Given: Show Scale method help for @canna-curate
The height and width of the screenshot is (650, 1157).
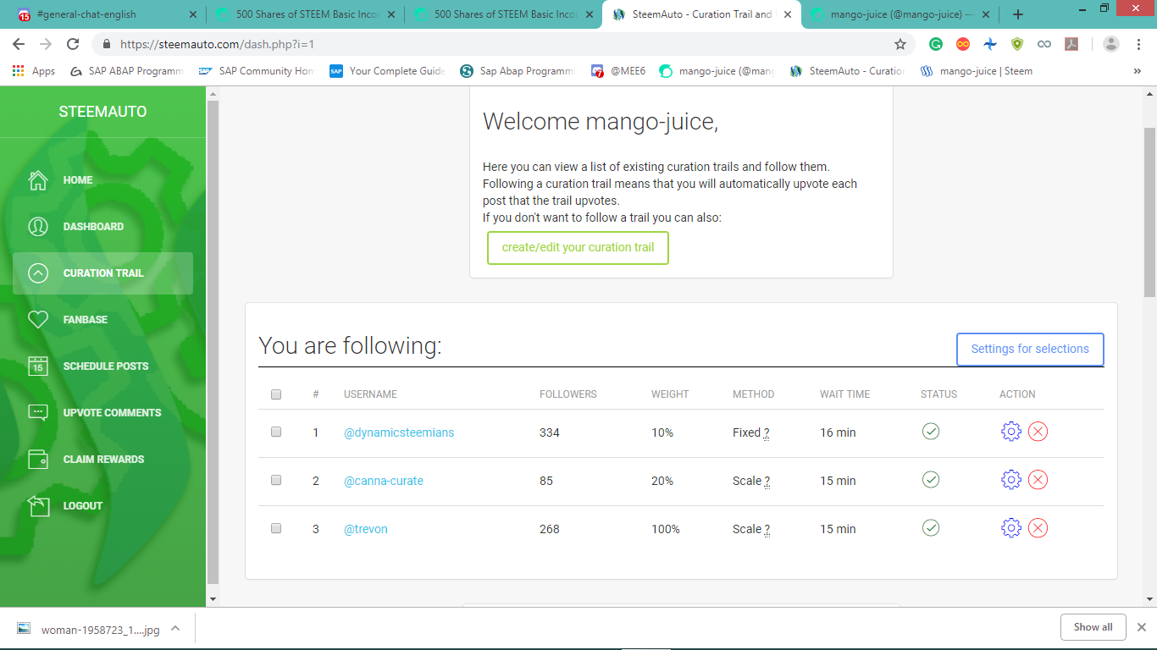Looking at the screenshot, I should click(x=767, y=481).
